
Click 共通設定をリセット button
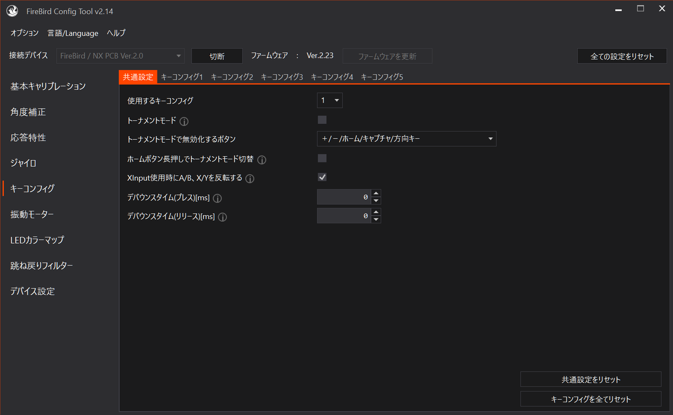591,379
